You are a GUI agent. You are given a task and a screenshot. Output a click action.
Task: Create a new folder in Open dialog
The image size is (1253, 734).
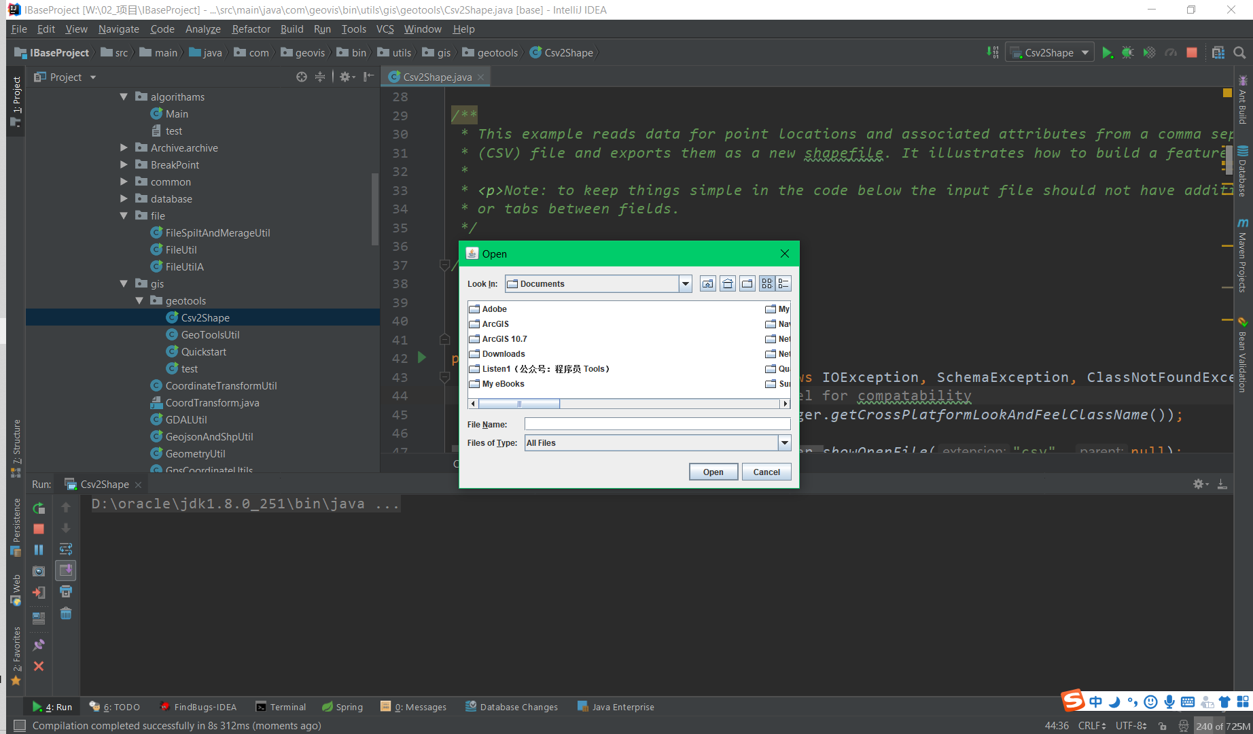coord(747,284)
